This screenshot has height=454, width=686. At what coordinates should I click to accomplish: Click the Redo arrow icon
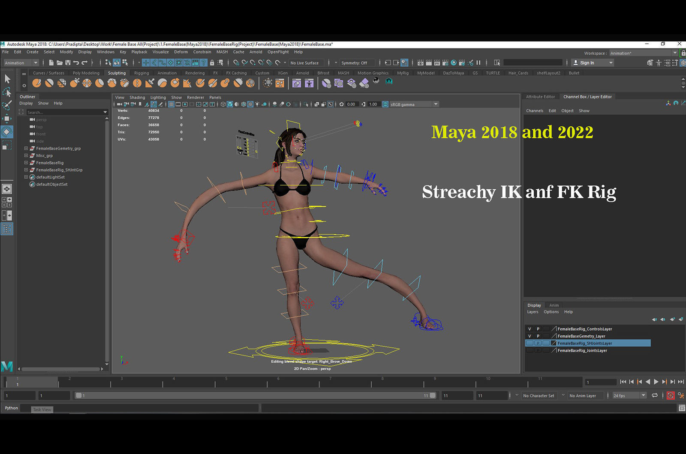click(x=84, y=63)
